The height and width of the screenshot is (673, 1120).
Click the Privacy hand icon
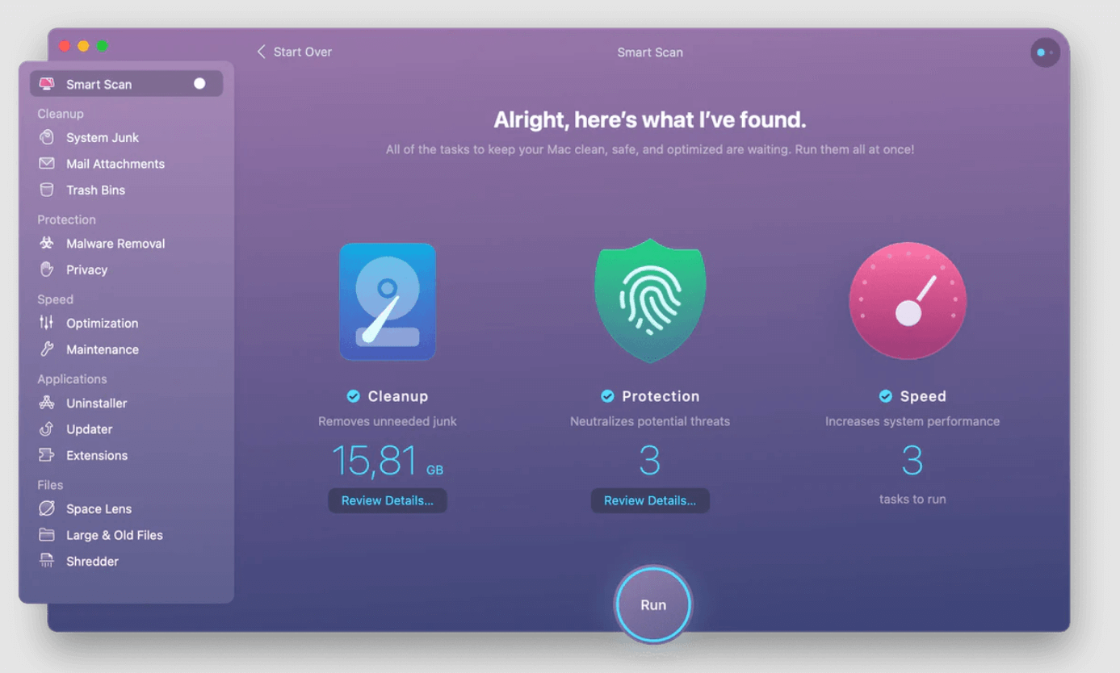(x=47, y=270)
